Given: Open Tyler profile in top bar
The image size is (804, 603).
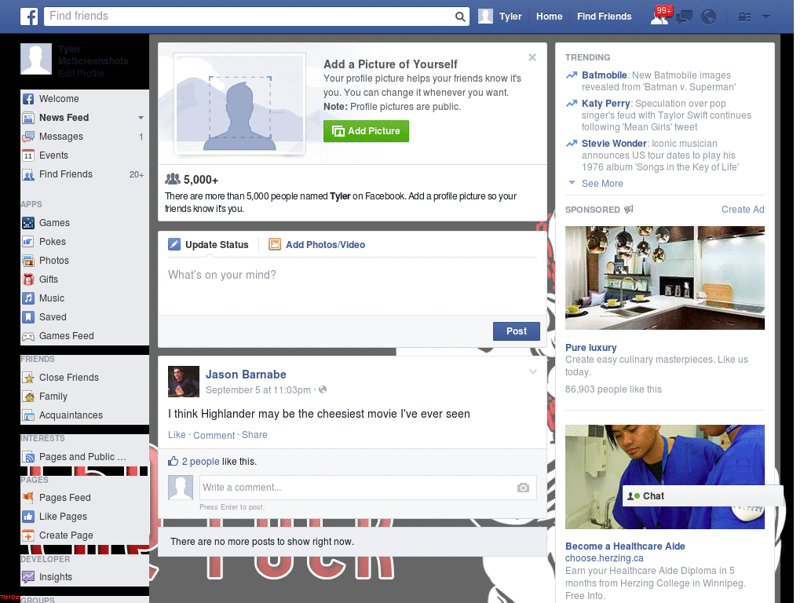Looking at the screenshot, I should click(500, 16).
